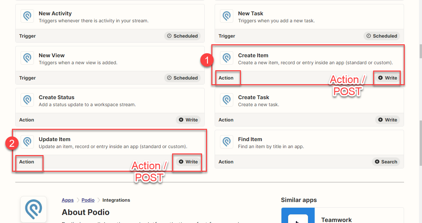Click the Podio icon beside Find Item
The width and height of the screenshot is (422, 223).
pos(227,142)
